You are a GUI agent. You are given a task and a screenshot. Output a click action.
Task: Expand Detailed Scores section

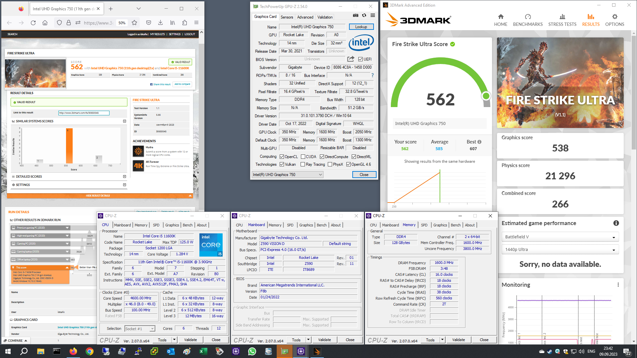point(125,177)
